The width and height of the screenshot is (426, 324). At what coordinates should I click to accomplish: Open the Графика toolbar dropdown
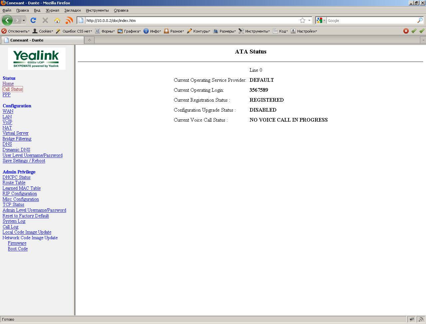(129, 31)
